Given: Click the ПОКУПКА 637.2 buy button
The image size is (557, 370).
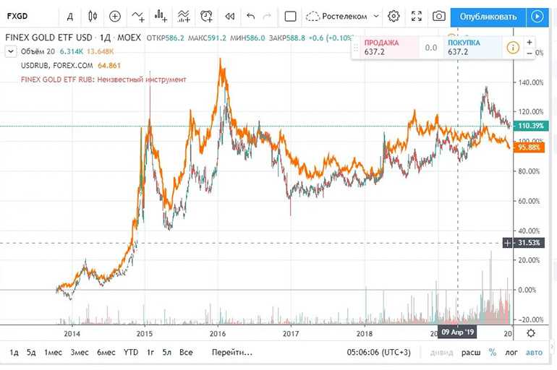Looking at the screenshot, I should (x=472, y=48).
